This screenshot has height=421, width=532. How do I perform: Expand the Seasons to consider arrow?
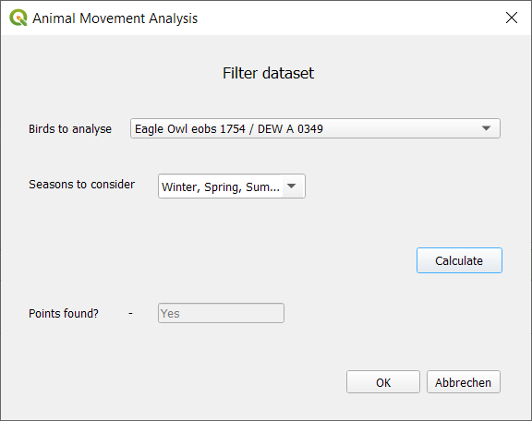(292, 186)
